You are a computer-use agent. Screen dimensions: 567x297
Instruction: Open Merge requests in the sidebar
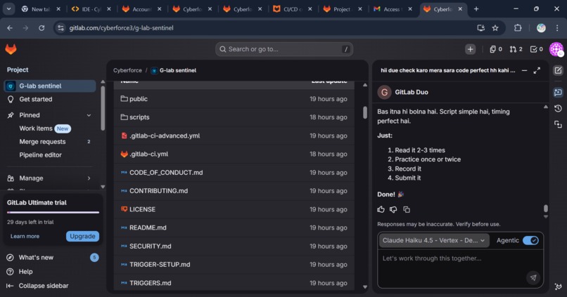coord(50,142)
